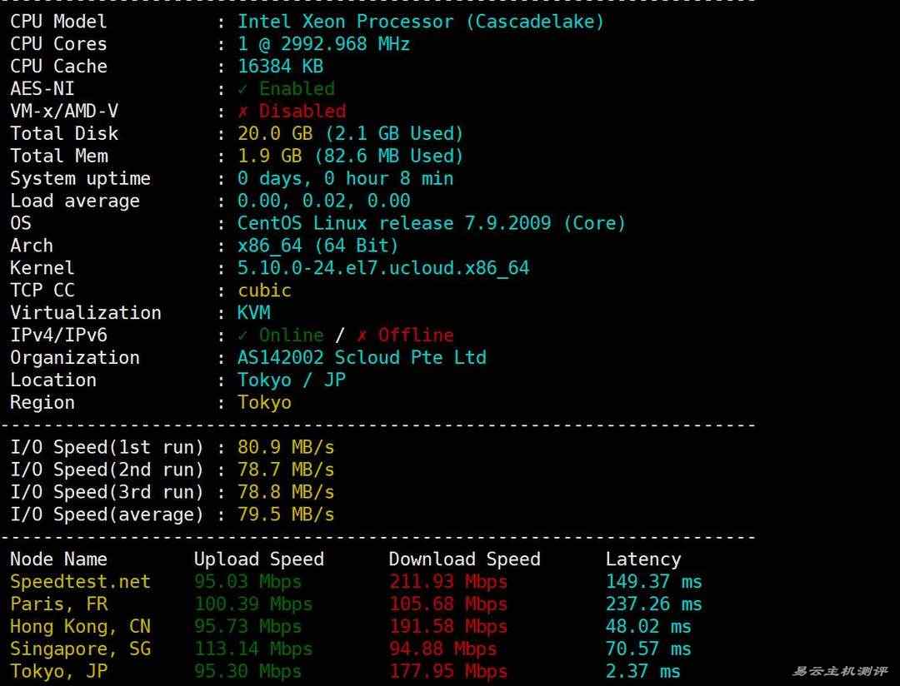The width and height of the screenshot is (900, 686).
Task: Click the Latency column header
Action: [x=642, y=559]
